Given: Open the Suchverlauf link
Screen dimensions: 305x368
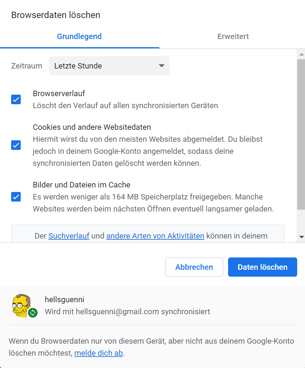Looking at the screenshot, I should tap(69, 236).
